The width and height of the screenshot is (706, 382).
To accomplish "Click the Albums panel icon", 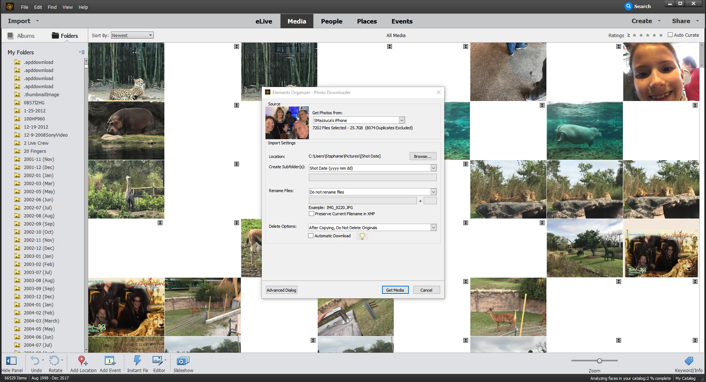I will tap(10, 36).
